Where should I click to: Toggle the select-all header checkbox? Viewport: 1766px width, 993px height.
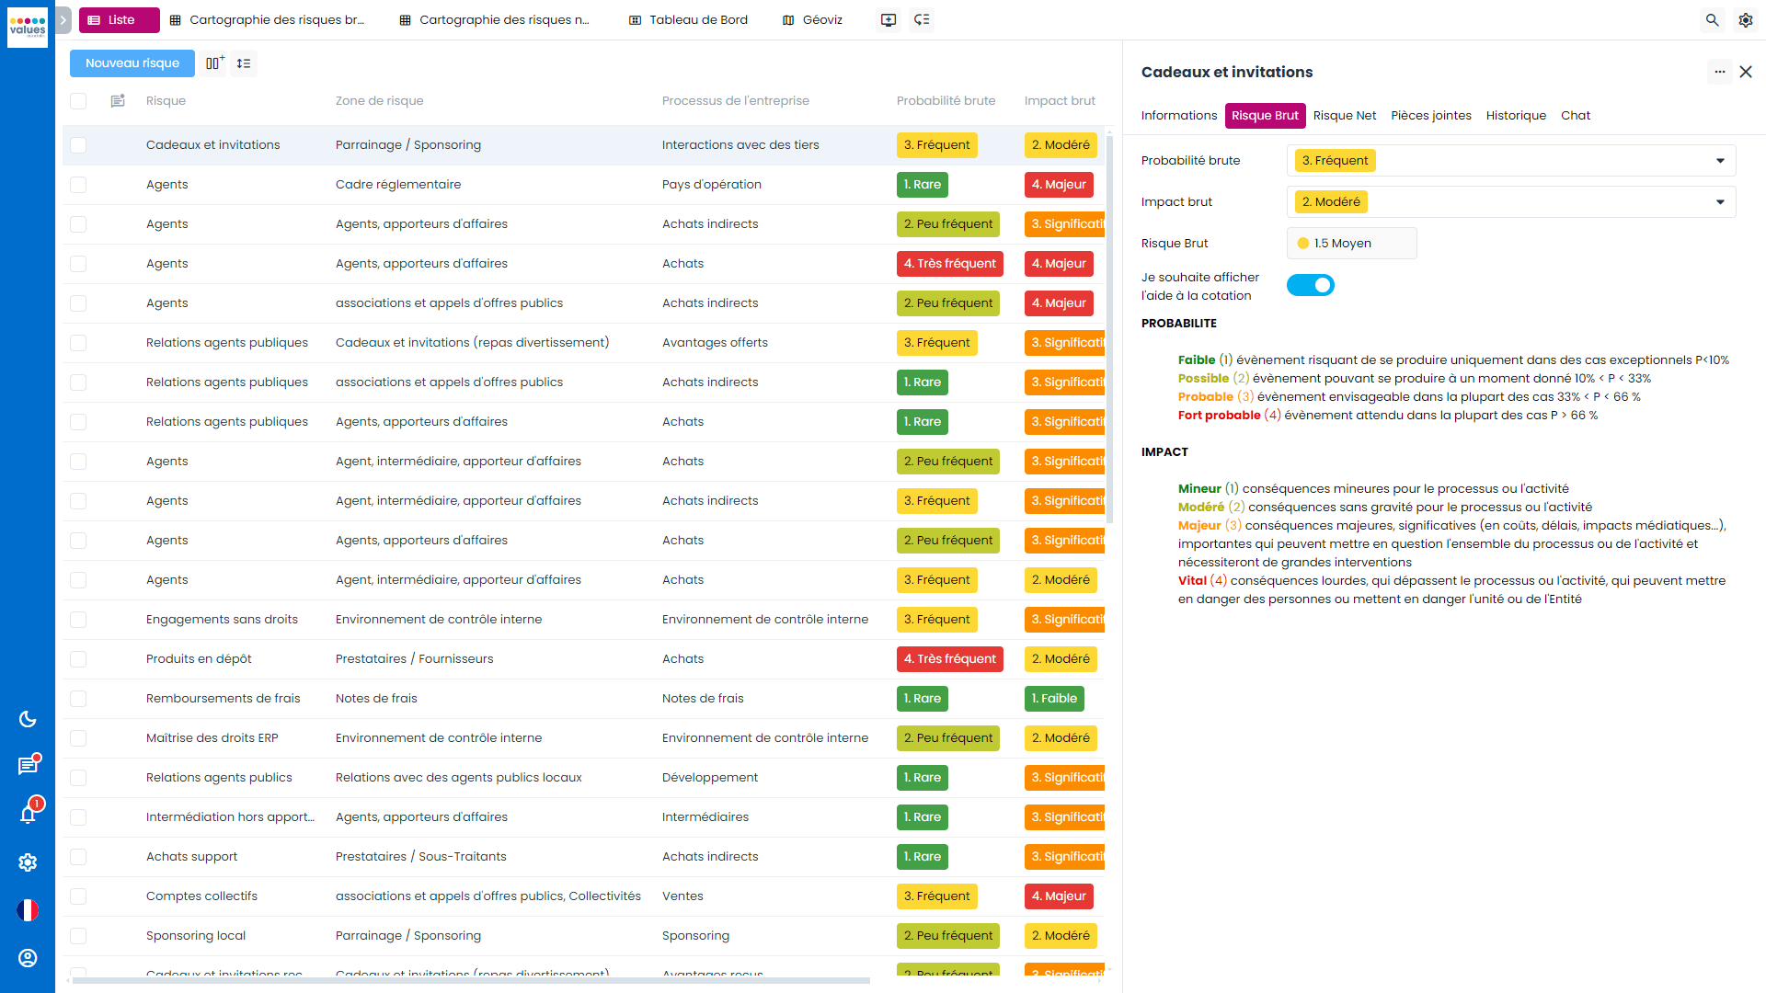pyautogui.click(x=78, y=101)
